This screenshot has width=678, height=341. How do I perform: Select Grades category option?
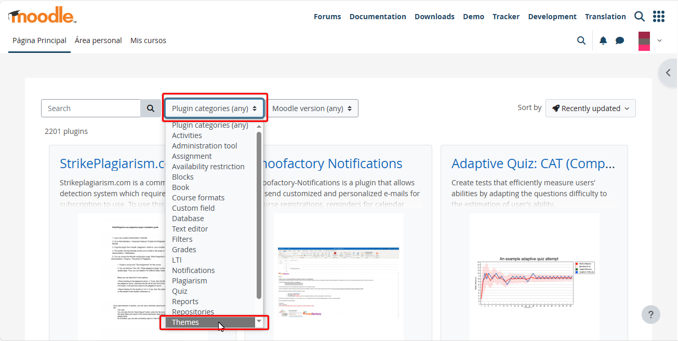point(210,250)
